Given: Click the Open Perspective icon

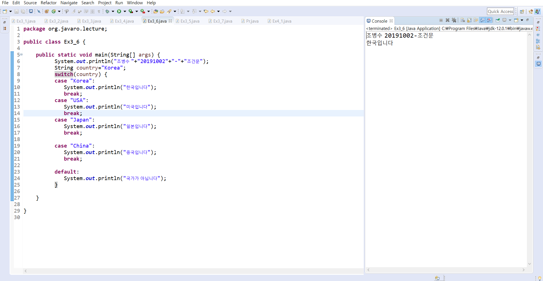Looking at the screenshot, I should tap(522, 12).
